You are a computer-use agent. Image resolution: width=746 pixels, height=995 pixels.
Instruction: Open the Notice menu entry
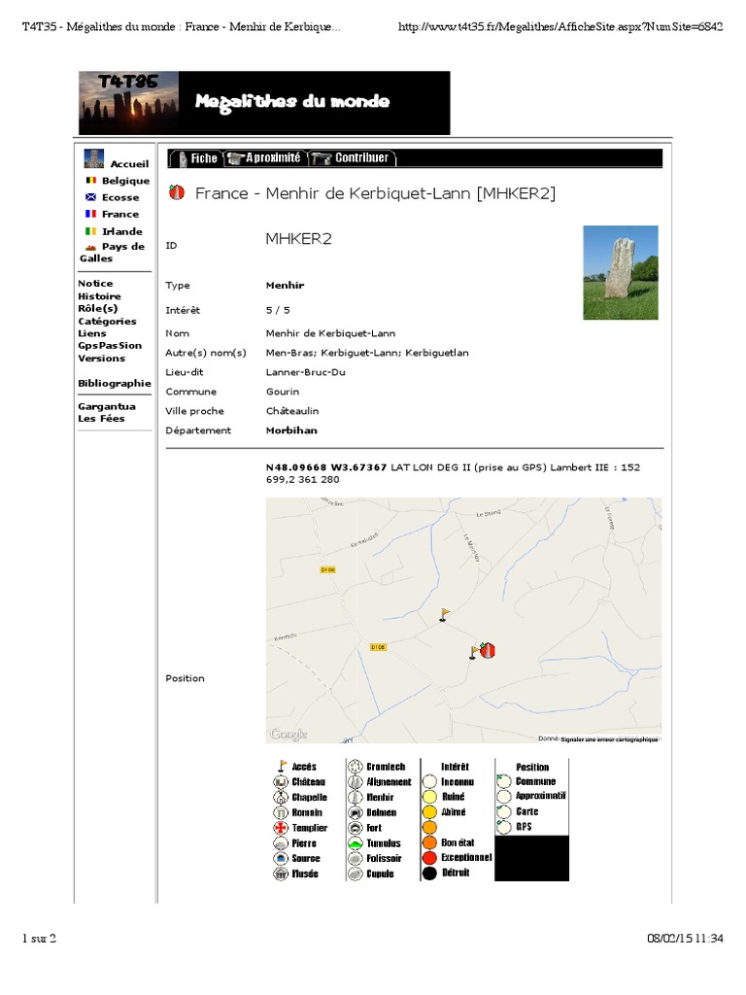coord(95,284)
